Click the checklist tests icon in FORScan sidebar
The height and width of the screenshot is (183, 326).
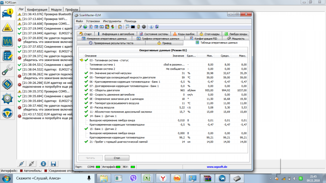point(7,56)
